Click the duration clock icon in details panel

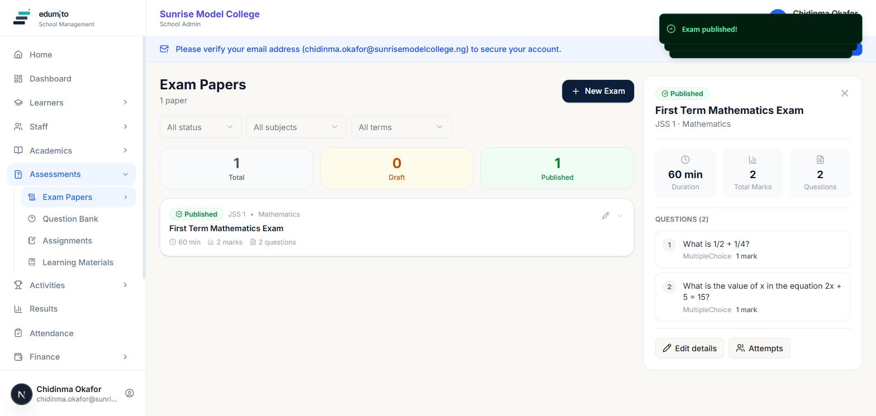tap(685, 160)
